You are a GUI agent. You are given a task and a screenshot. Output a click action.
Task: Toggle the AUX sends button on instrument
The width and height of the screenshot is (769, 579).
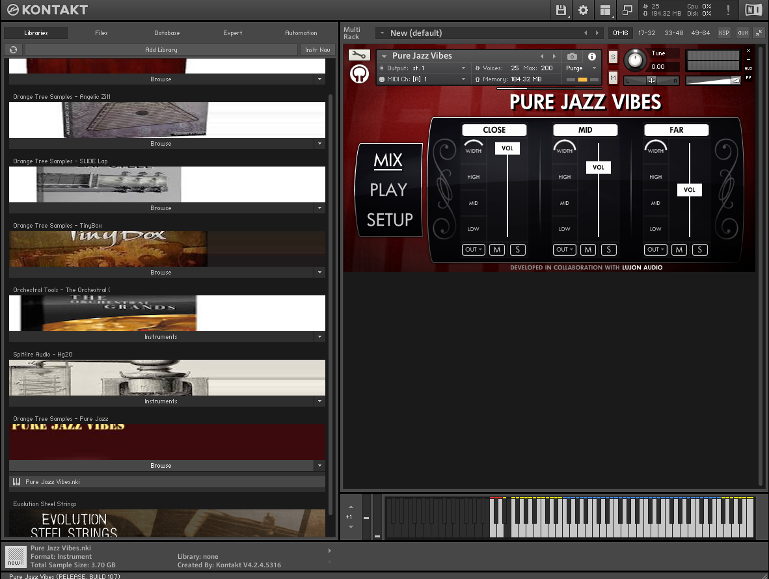[x=748, y=68]
